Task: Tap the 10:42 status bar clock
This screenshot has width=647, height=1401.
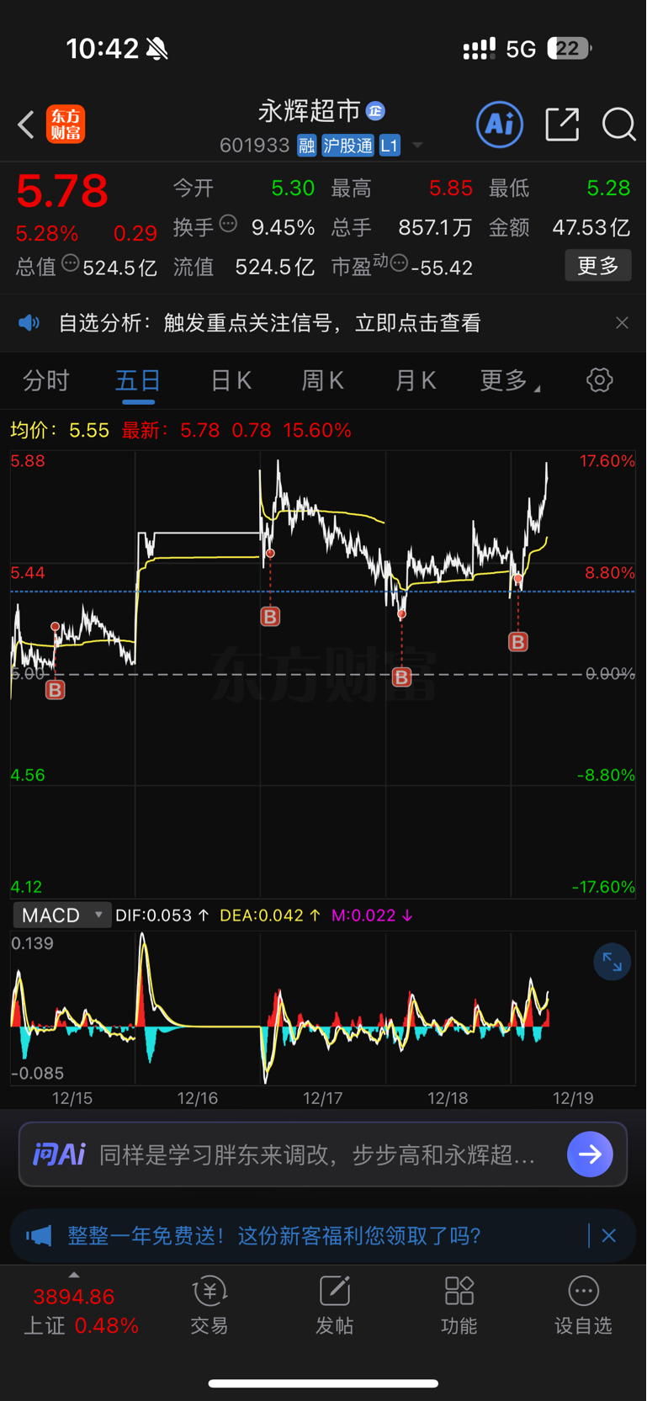Action: point(102,49)
